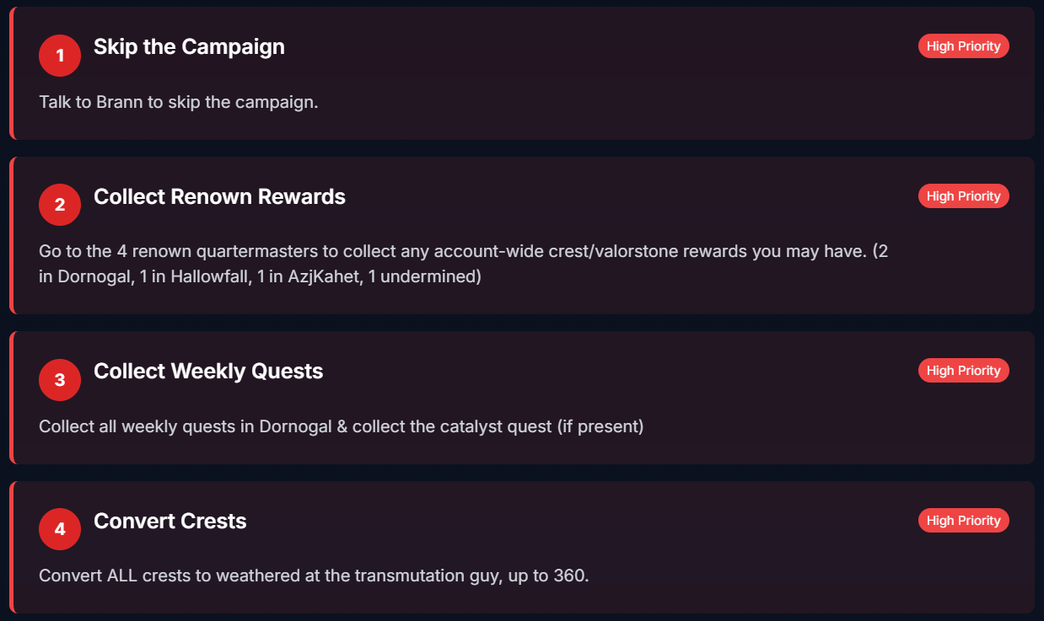Click the 'Convert ALL crests to weathered' text
1044x621 pixels.
(x=314, y=576)
